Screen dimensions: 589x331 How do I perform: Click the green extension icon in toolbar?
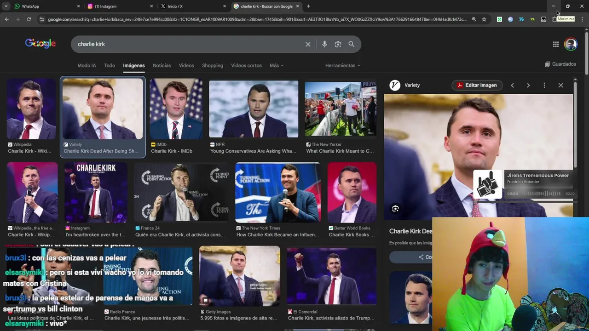[x=499, y=19]
